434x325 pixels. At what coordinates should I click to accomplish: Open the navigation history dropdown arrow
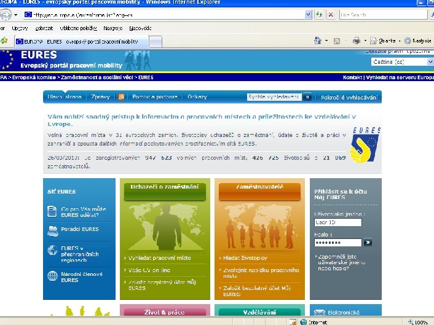[x=16, y=15]
